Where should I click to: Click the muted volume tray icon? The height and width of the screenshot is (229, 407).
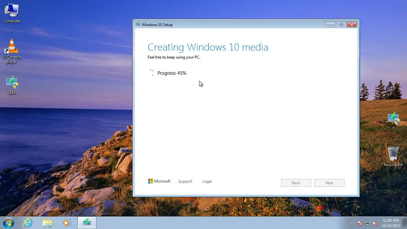(375, 223)
